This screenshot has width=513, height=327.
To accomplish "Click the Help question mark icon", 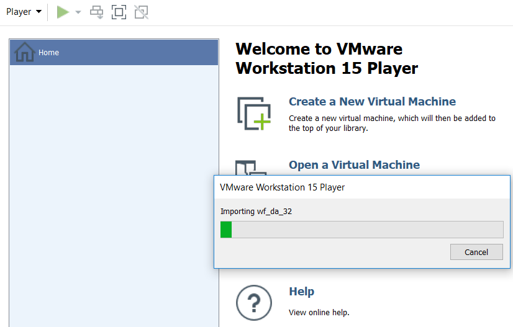I will 254,303.
